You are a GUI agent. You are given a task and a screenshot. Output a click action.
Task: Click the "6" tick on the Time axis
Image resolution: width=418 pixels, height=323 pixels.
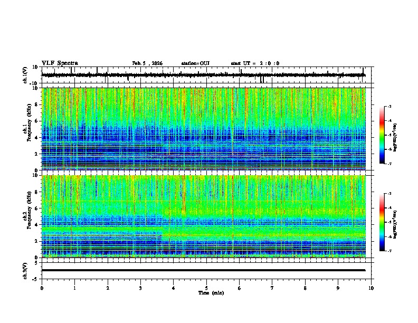[240, 288]
